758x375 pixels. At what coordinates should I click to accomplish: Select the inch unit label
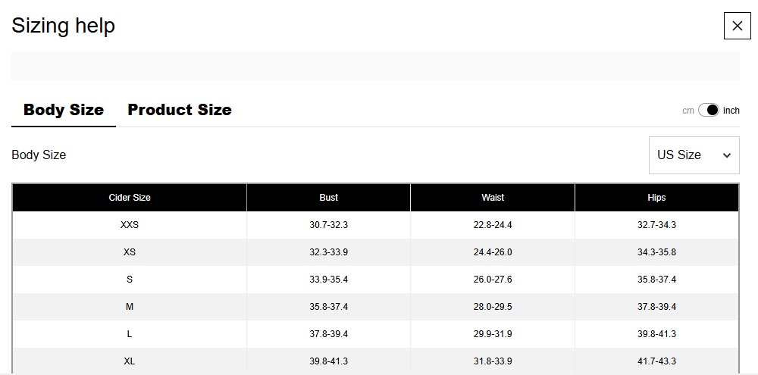731,111
